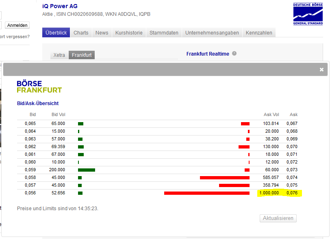Click the password forgotten link
The image size is (330, 239).
pyautogui.click(x=15, y=37)
